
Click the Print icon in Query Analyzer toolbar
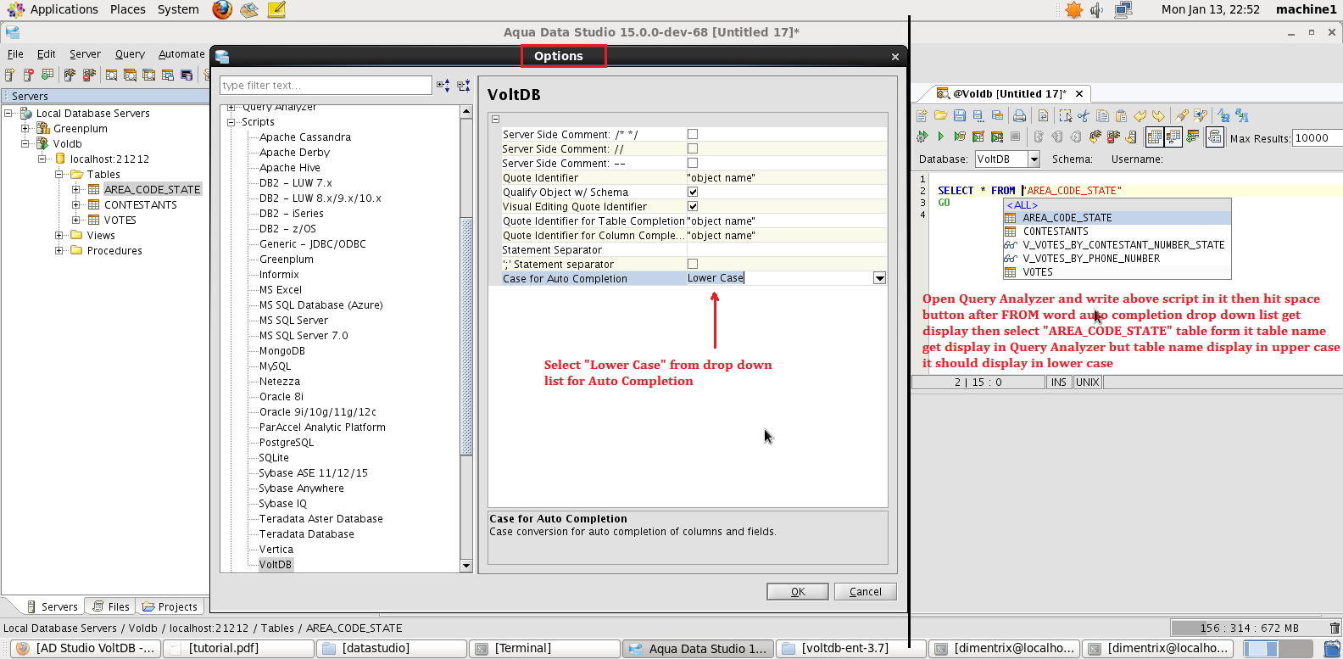click(1019, 116)
